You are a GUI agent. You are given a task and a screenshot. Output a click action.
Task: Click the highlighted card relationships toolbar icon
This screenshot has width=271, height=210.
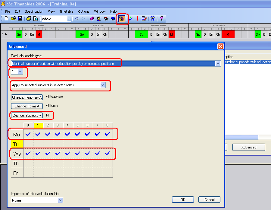click(122, 19)
